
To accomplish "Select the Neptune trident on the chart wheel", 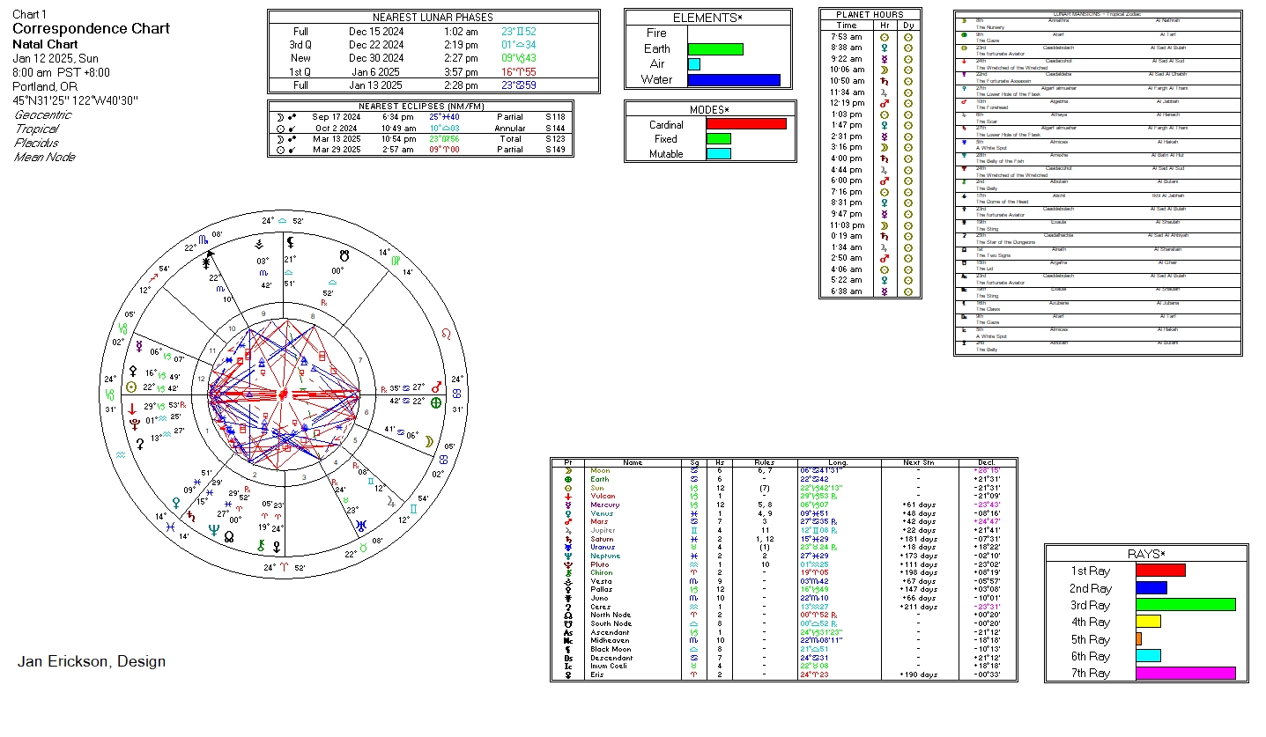I will (x=213, y=529).
